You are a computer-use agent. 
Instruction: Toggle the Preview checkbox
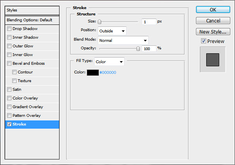(203, 41)
